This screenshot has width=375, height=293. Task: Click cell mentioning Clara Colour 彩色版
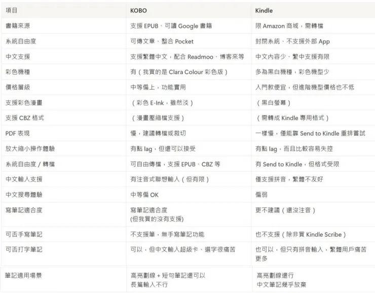179,72
